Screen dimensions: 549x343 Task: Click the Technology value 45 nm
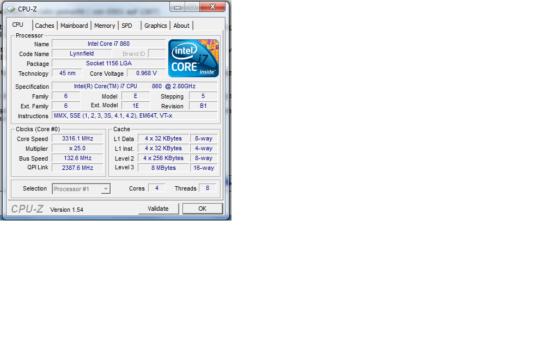(67, 73)
